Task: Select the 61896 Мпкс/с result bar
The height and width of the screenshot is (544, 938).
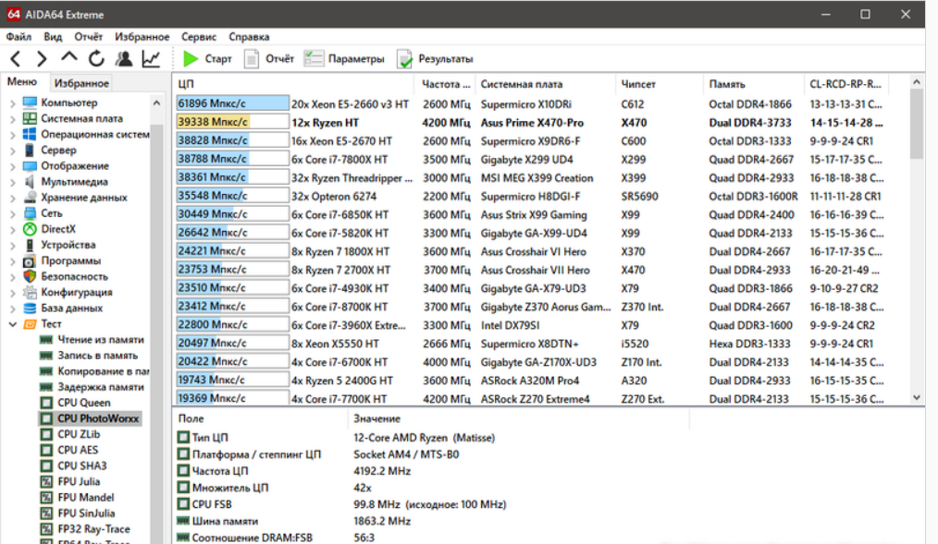Action: coord(233,103)
